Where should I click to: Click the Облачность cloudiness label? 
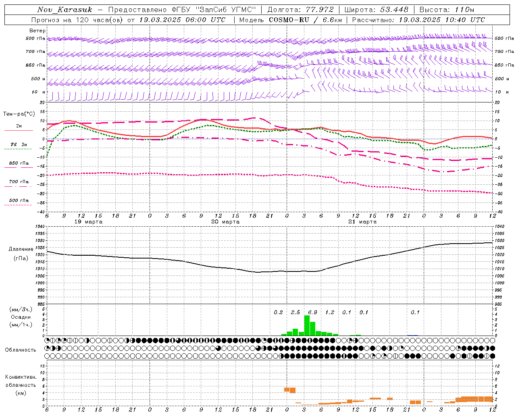pyautogui.click(x=21, y=350)
